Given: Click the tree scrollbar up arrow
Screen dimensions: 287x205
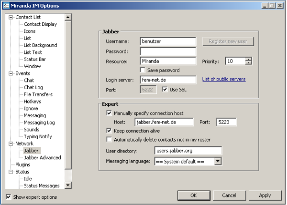Looking at the screenshot, I should click(68, 17).
